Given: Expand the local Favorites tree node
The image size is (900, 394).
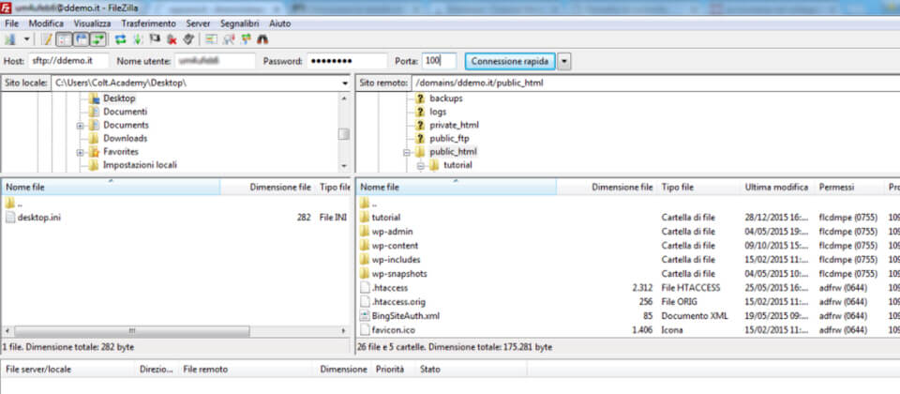Looking at the screenshot, I should click(x=81, y=152).
